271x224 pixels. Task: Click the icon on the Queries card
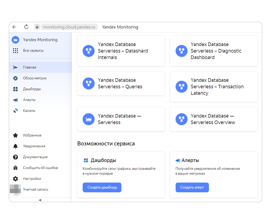tap(89, 83)
